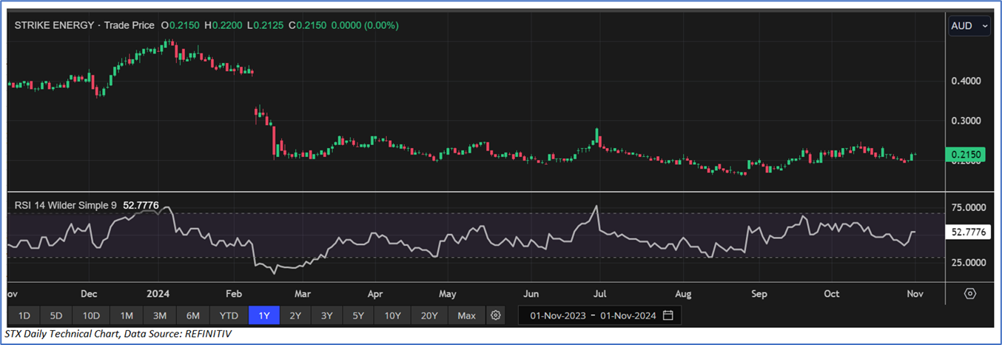
Task: Change chart to 2Y range
Action: 295,315
